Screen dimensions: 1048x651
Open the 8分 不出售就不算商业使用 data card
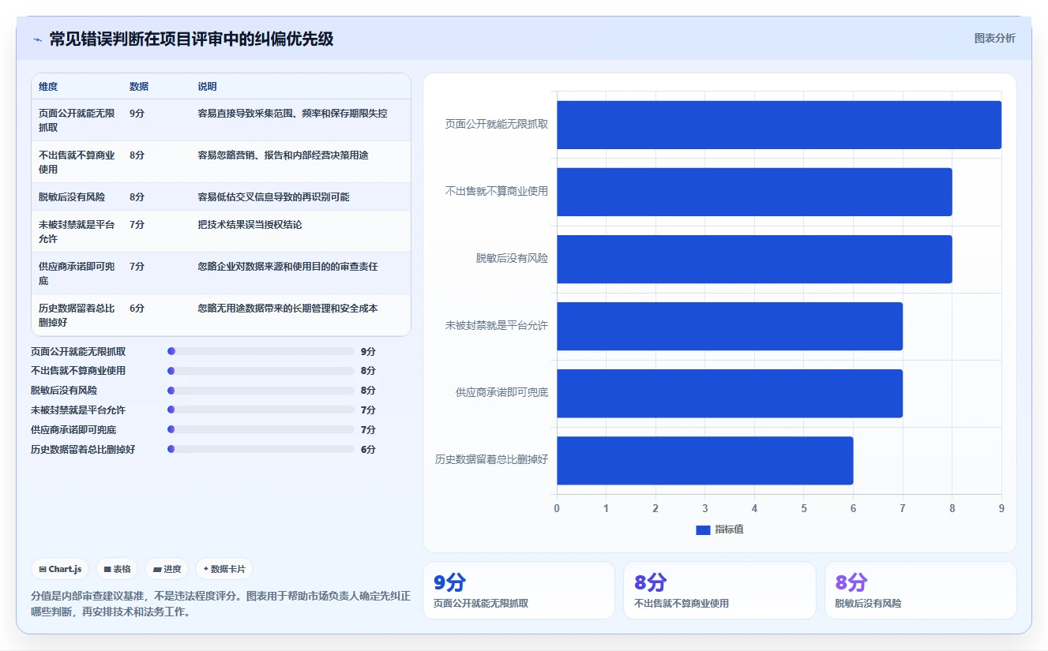point(719,590)
